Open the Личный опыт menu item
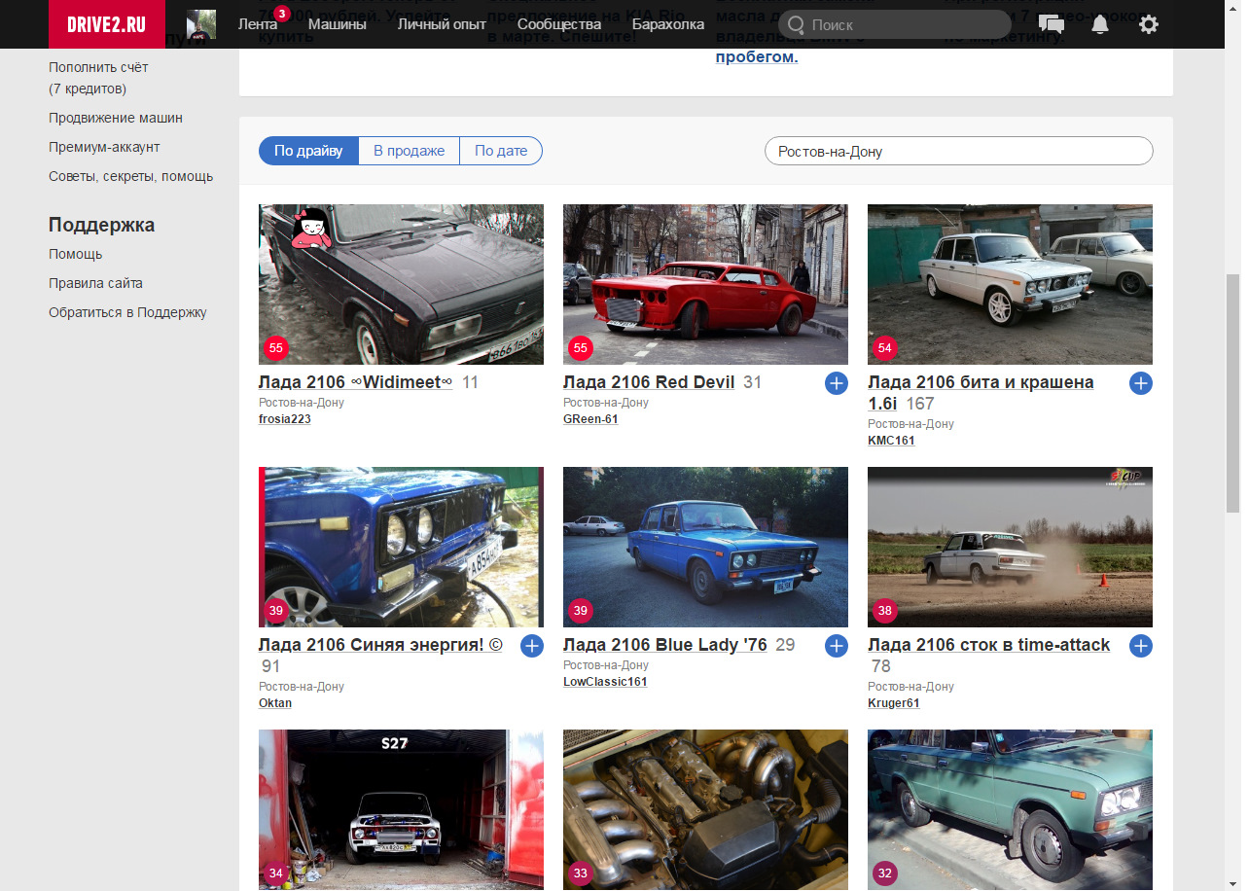This screenshot has height=891, width=1249. coord(442,24)
